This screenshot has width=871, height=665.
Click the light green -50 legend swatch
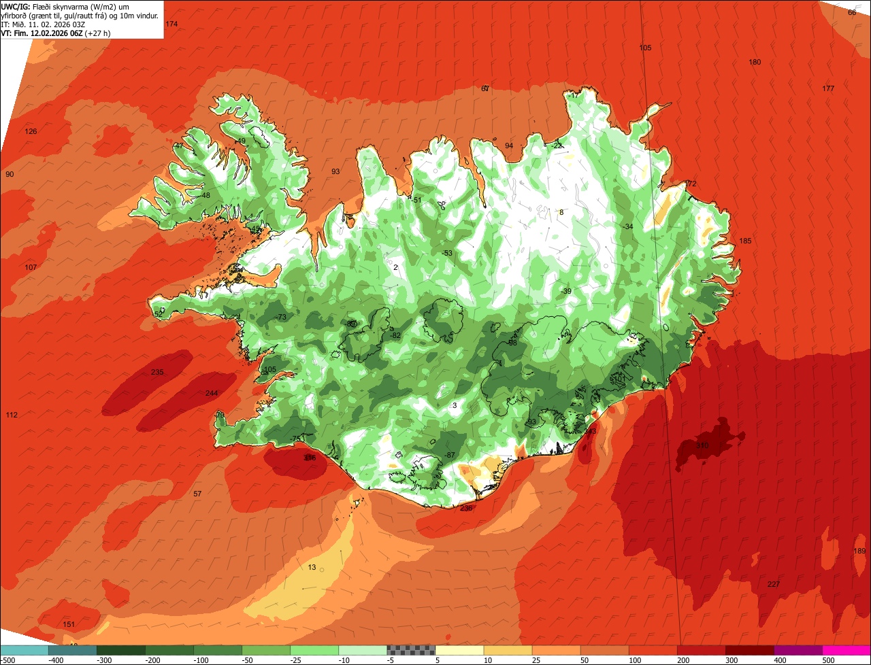[x=266, y=650]
